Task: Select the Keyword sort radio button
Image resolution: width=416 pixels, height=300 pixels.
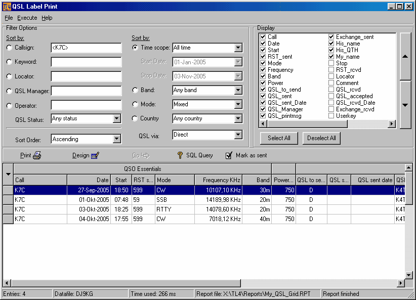Action: (x=9, y=62)
